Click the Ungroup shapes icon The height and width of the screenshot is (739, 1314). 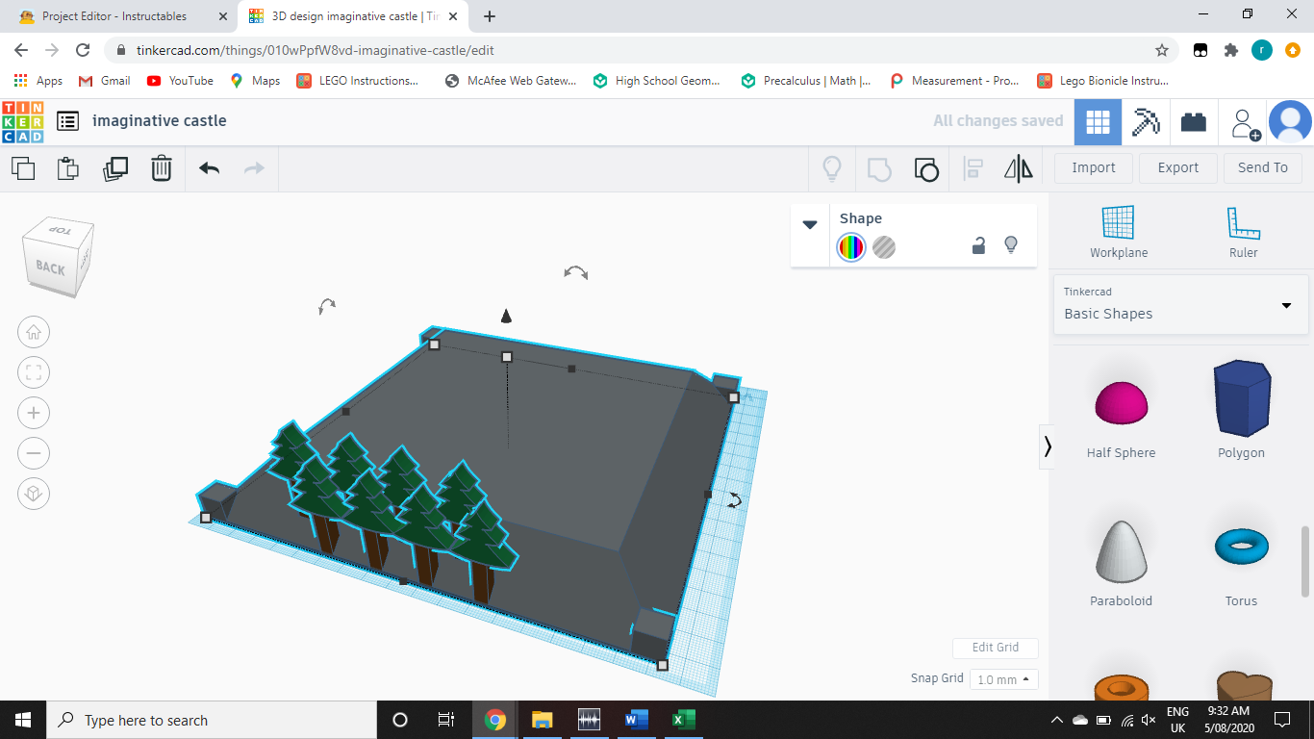pos(925,169)
